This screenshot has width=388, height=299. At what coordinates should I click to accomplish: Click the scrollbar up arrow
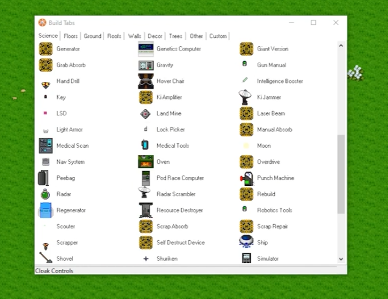click(x=341, y=46)
